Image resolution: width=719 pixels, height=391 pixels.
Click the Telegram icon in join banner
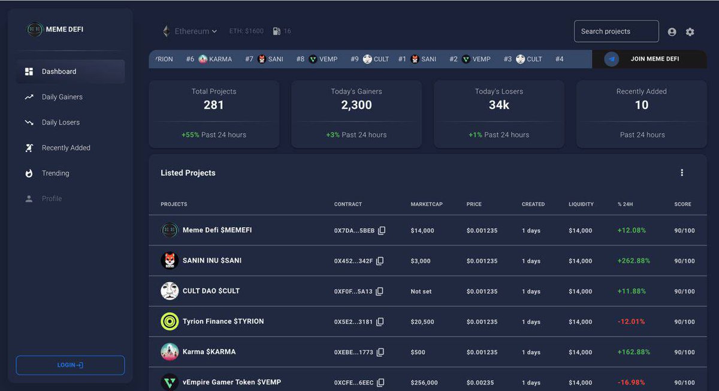(611, 59)
